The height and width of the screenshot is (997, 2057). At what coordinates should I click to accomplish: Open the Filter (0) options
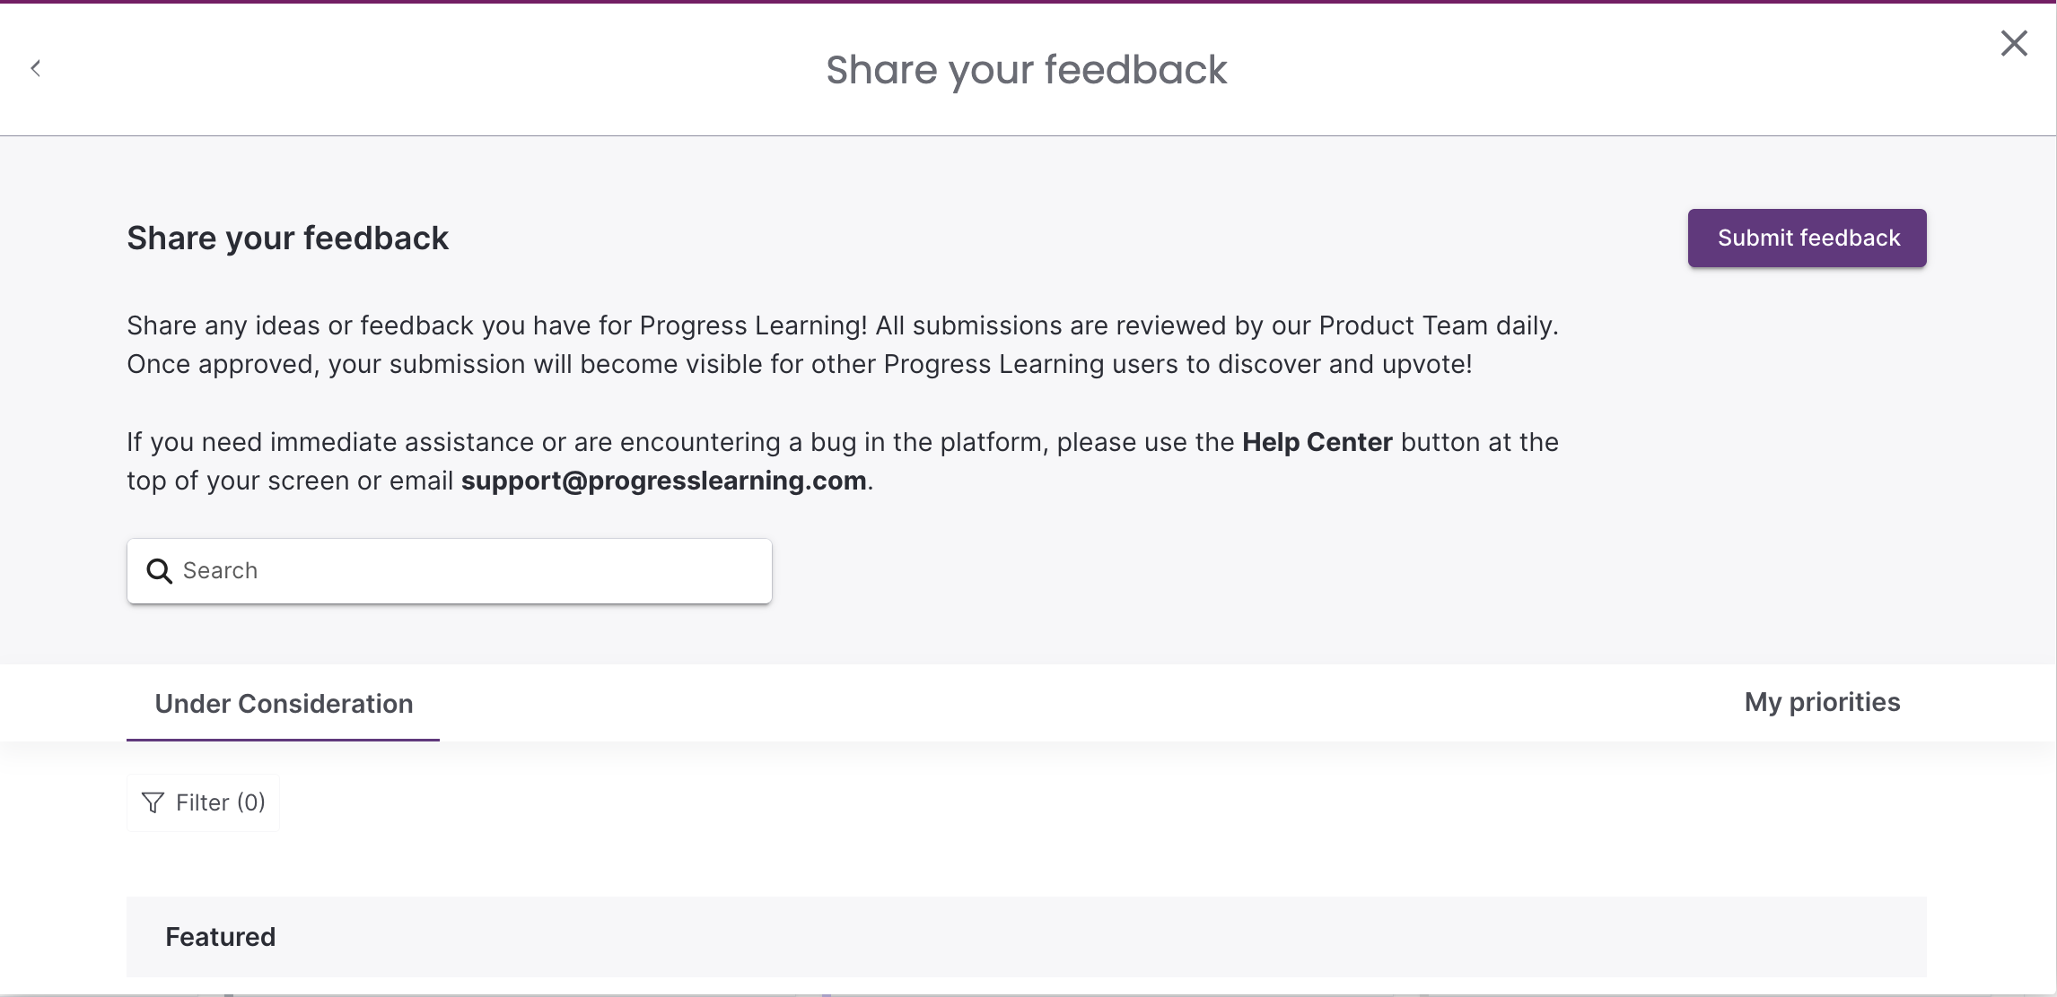coord(203,802)
